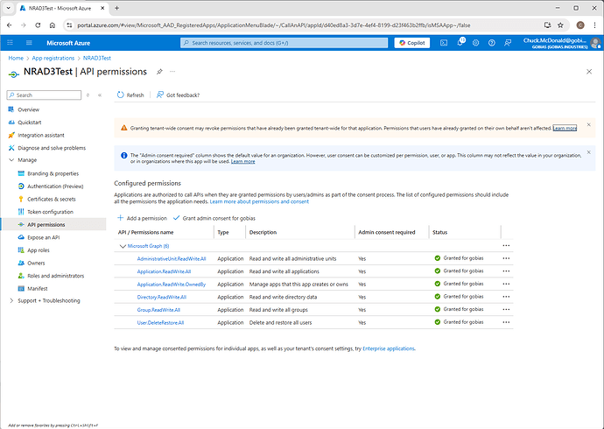Open Quickstart in the sidebar
The image size is (604, 429).
[x=29, y=123]
